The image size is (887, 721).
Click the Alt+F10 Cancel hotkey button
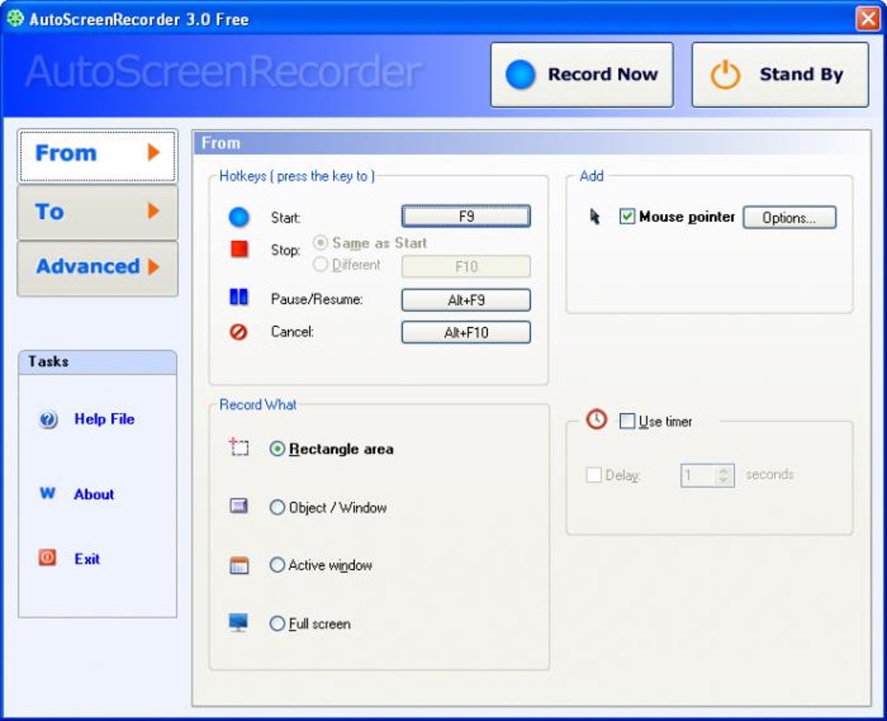(x=466, y=332)
